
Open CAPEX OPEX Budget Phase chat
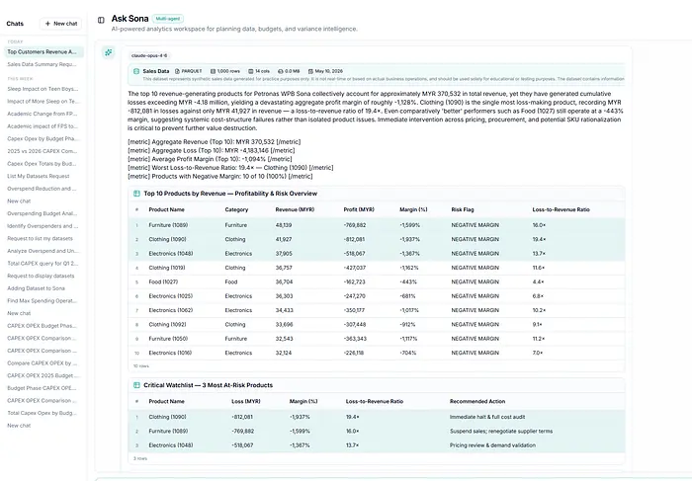[x=43, y=326]
